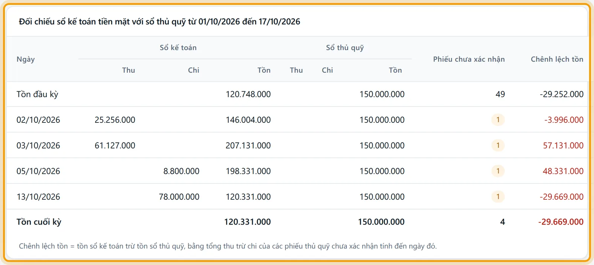Open the unconfirmed voucher badge for 13/10/2026

click(x=498, y=197)
